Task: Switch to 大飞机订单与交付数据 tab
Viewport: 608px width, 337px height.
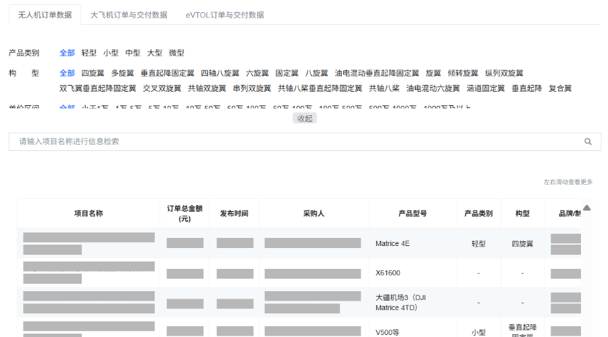Action: click(x=128, y=15)
